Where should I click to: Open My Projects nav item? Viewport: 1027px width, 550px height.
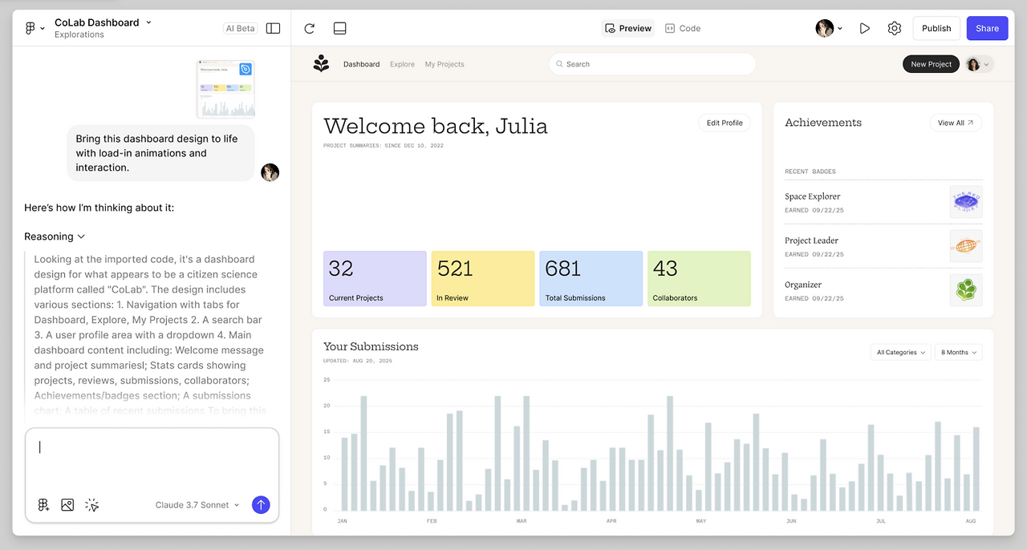click(444, 64)
